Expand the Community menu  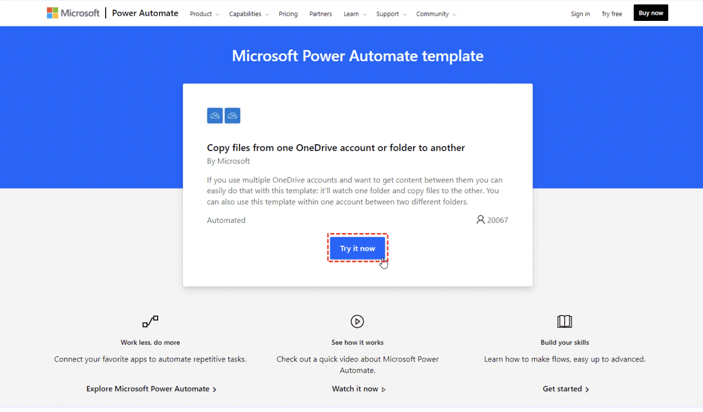436,14
